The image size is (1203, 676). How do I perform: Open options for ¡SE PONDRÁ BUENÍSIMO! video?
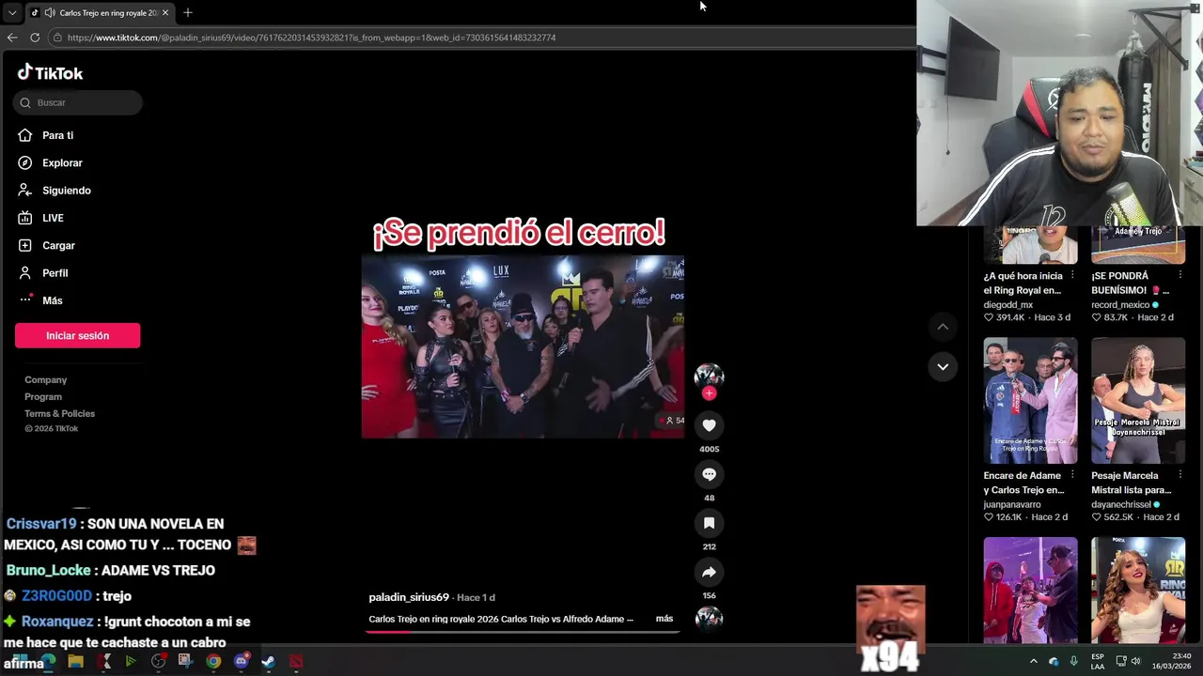(1180, 276)
